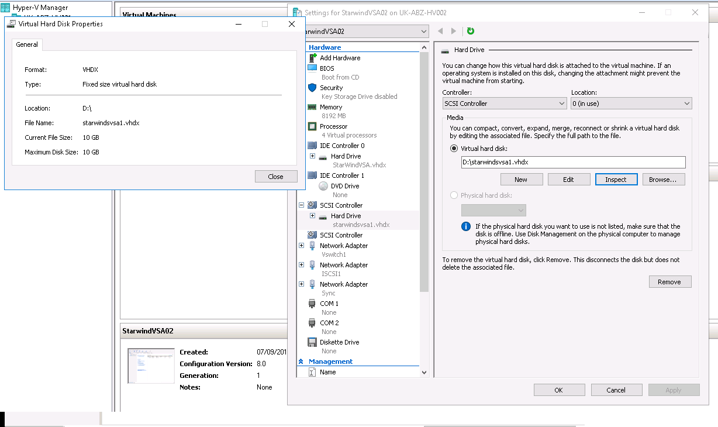Select the Memory chip icon

tap(312, 107)
